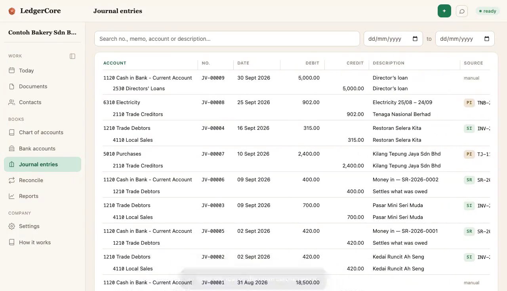
Task: Click SR badge on JV-00005 row
Action: (469, 231)
